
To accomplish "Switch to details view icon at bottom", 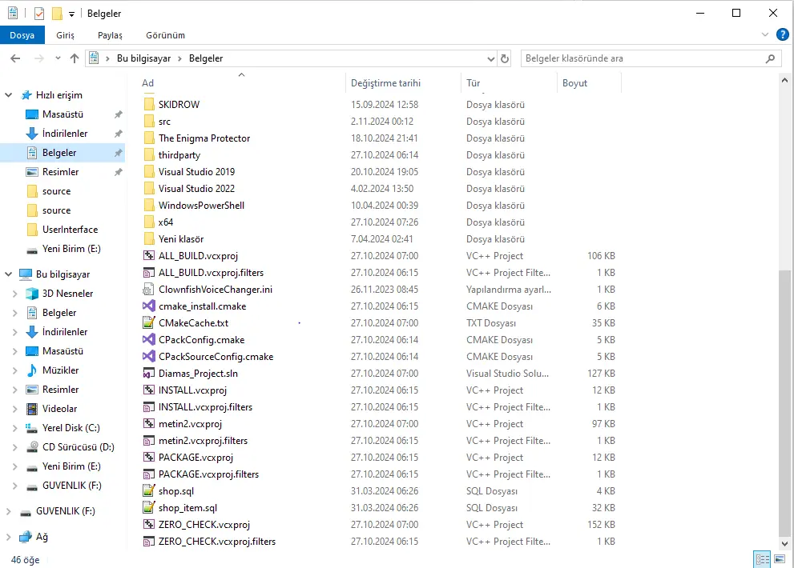I will [x=762, y=559].
